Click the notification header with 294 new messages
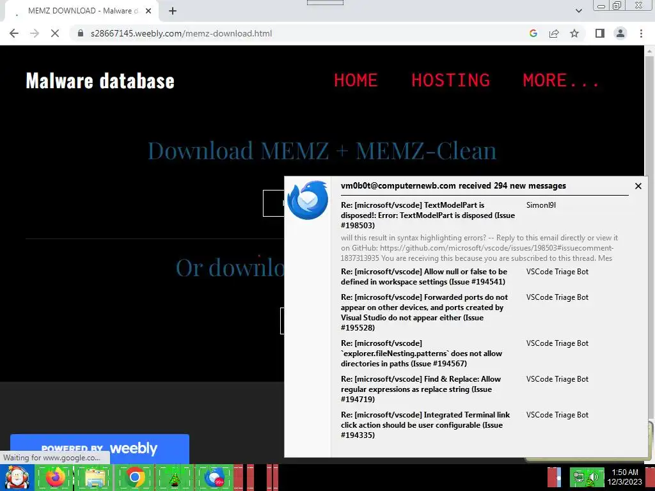This screenshot has width=655, height=491. point(454,186)
